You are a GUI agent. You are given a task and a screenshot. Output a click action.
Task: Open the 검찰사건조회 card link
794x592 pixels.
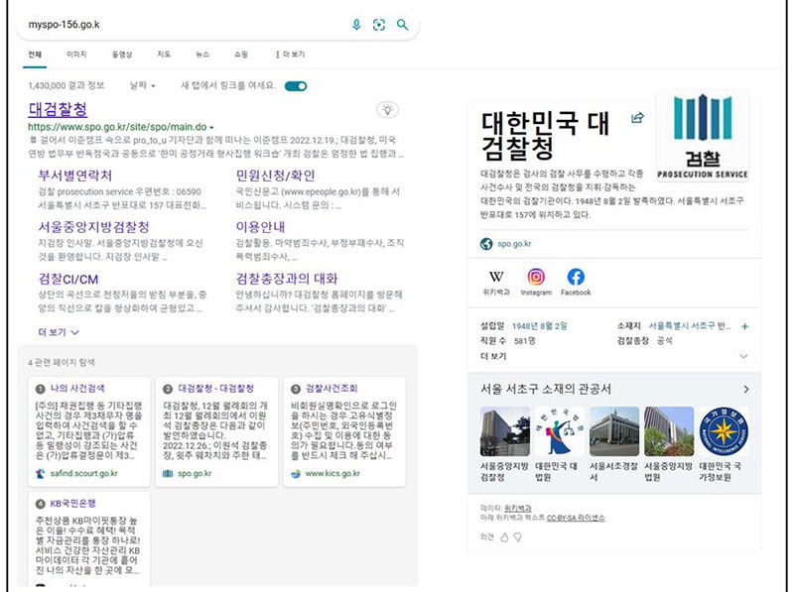(x=331, y=389)
